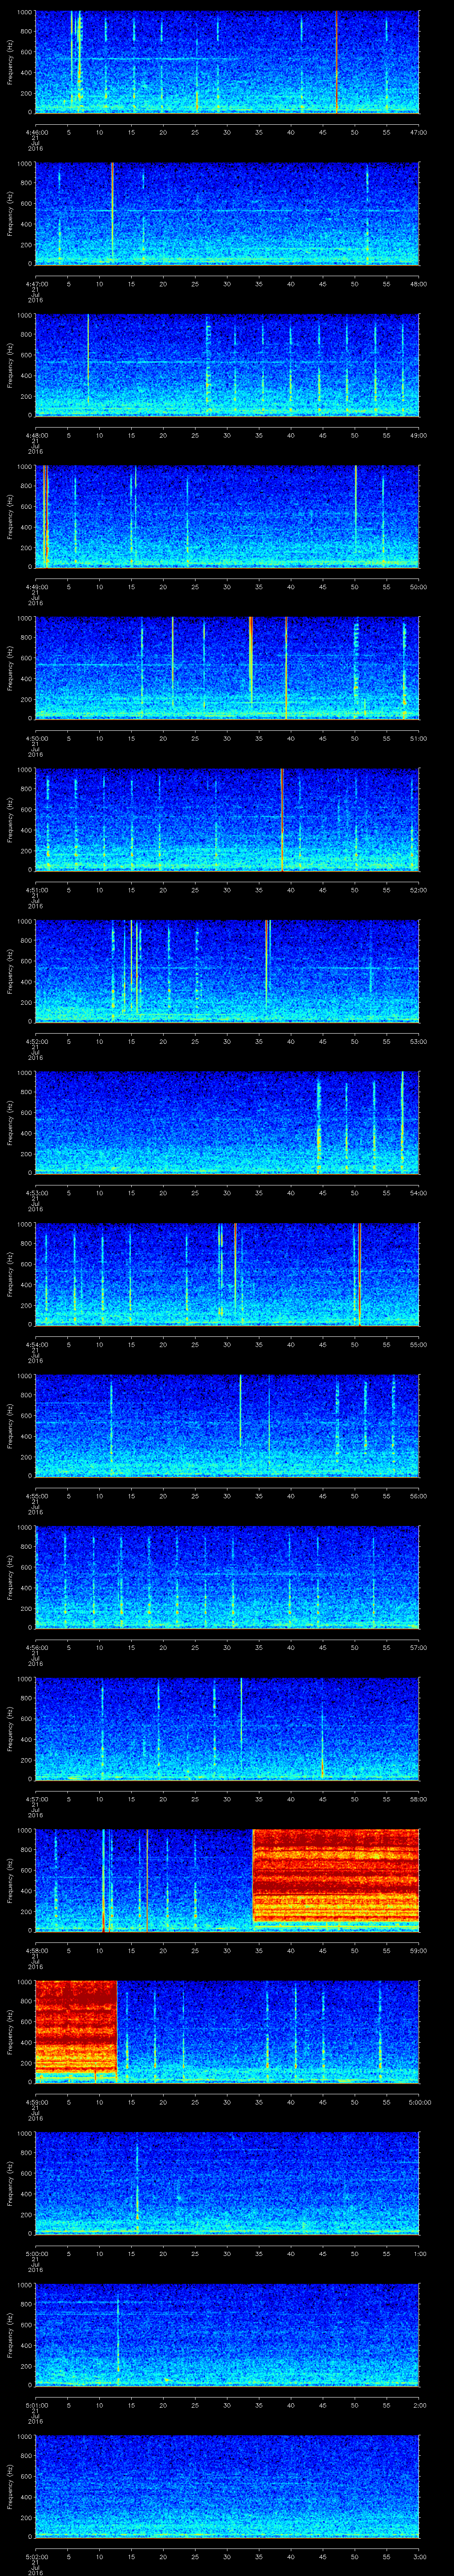Click the spectrogram panel starting at 4:52:00
454x2576 pixels.
(227, 971)
